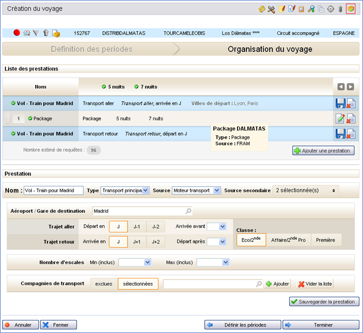Open the Min (inclus) escales dropdown
This screenshot has width=363, height=333.
point(135,262)
